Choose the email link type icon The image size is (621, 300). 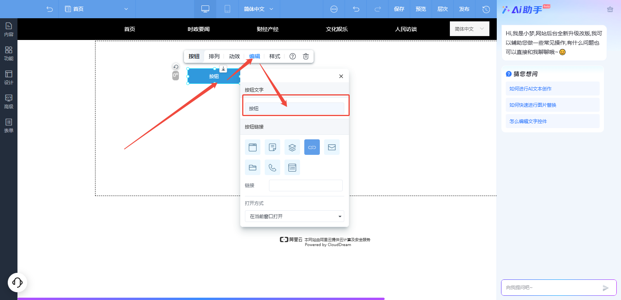tap(332, 147)
